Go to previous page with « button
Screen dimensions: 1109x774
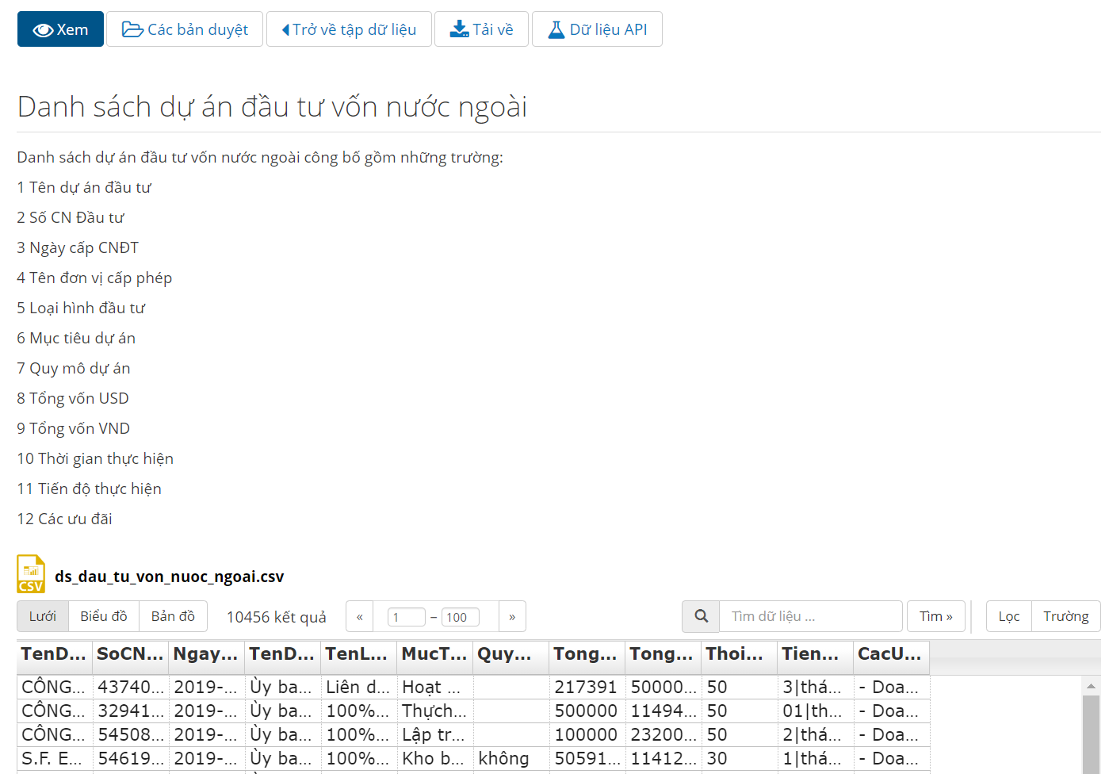point(359,616)
